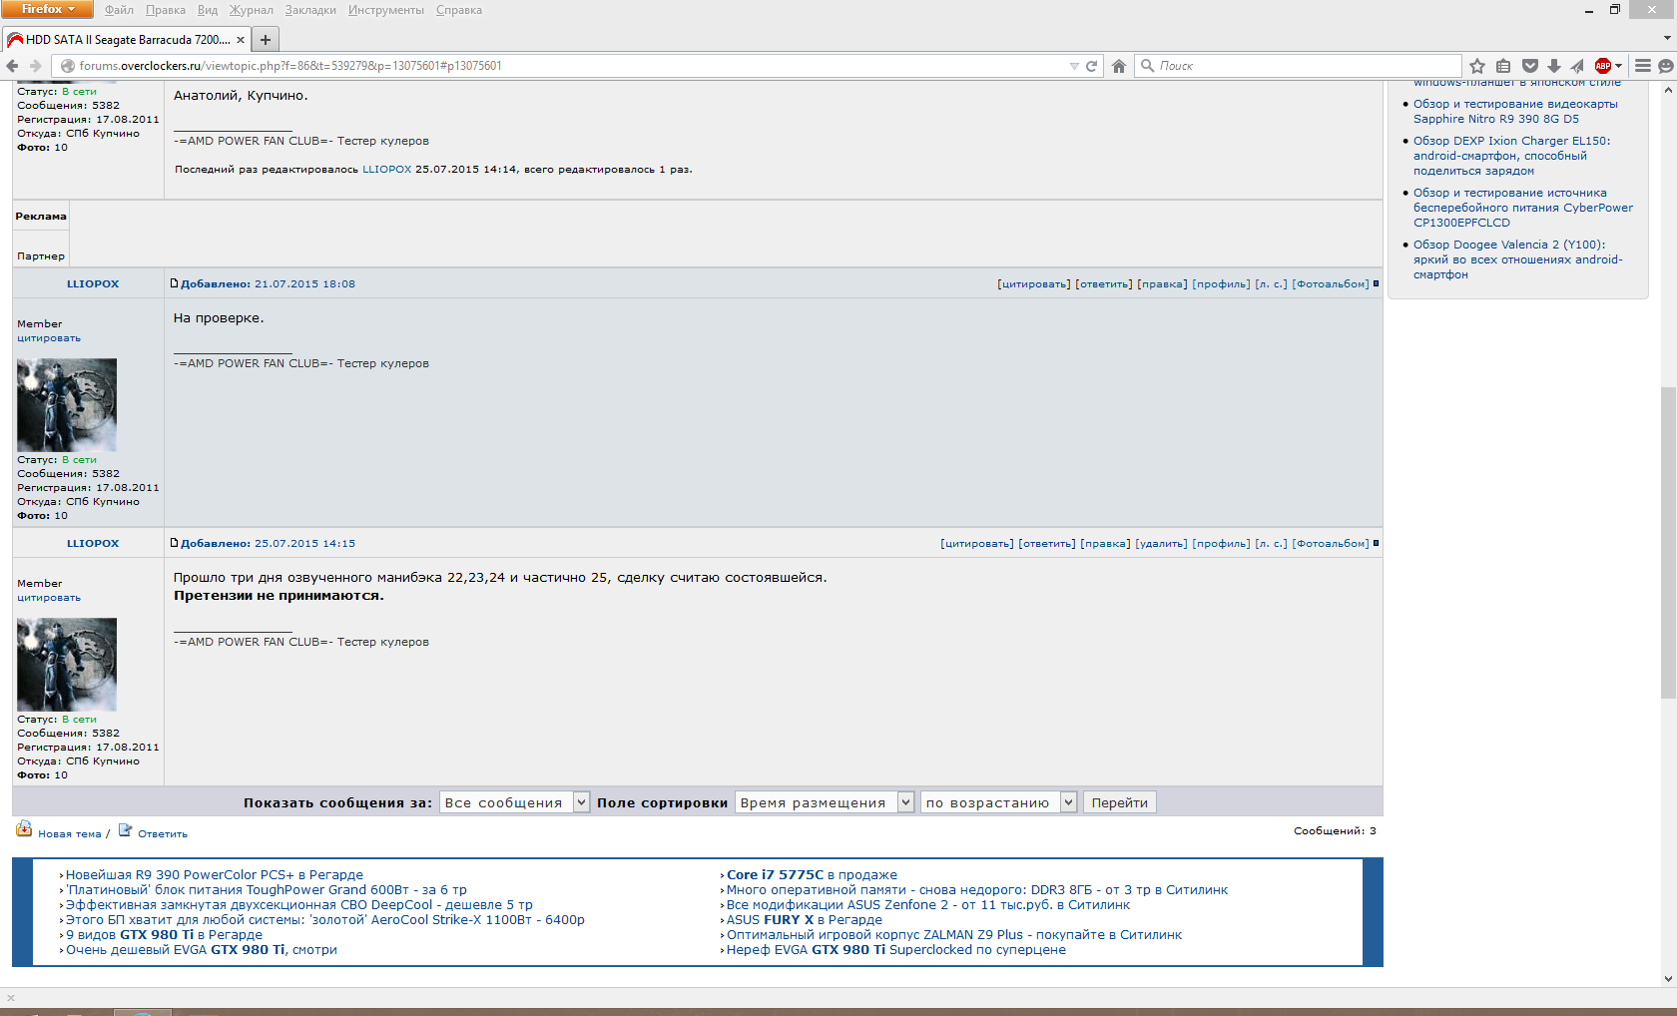The image size is (1677, 1016).
Task: Reload the current page
Action: (x=1091, y=66)
